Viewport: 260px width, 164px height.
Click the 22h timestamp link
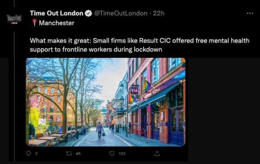(159, 13)
